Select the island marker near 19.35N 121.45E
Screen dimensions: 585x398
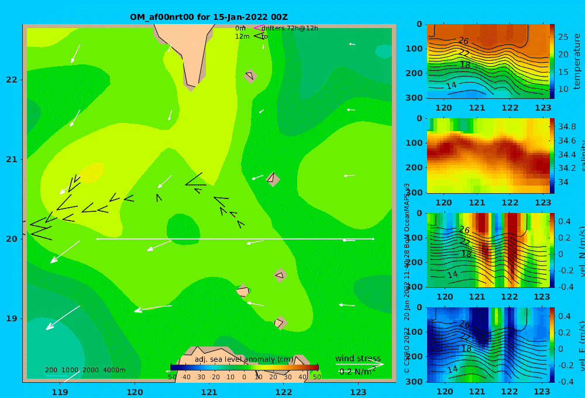coord(243,291)
